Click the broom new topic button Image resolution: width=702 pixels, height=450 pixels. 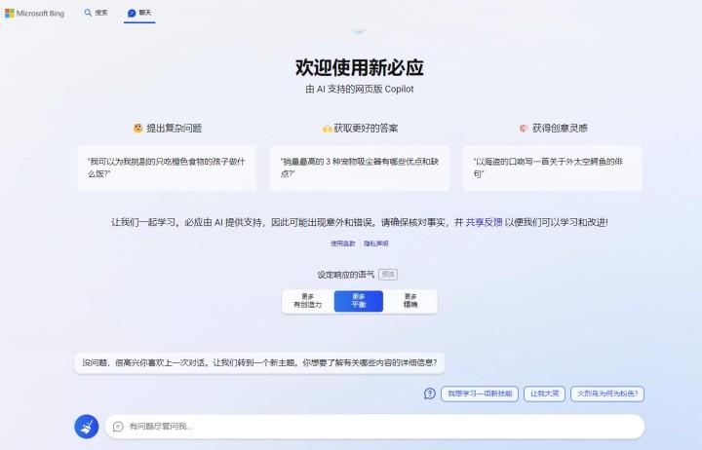pyautogui.click(x=87, y=427)
